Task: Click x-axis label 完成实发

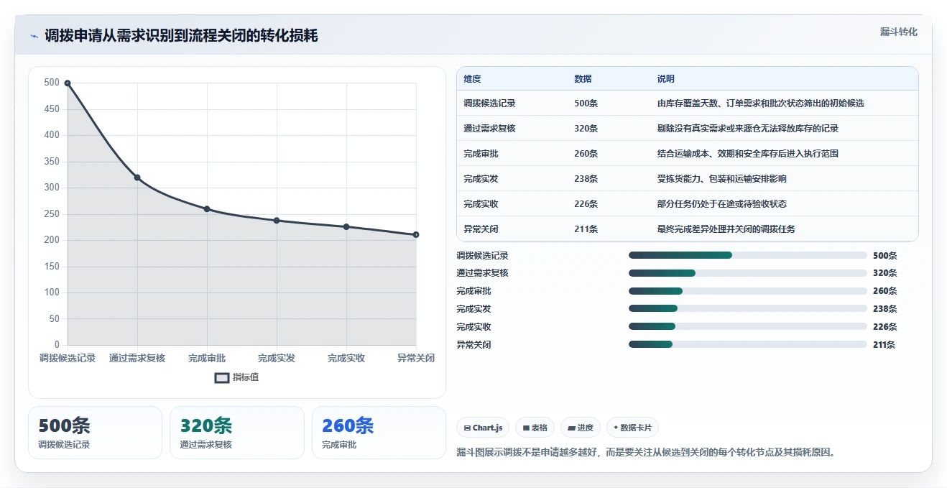Action: coord(277,358)
